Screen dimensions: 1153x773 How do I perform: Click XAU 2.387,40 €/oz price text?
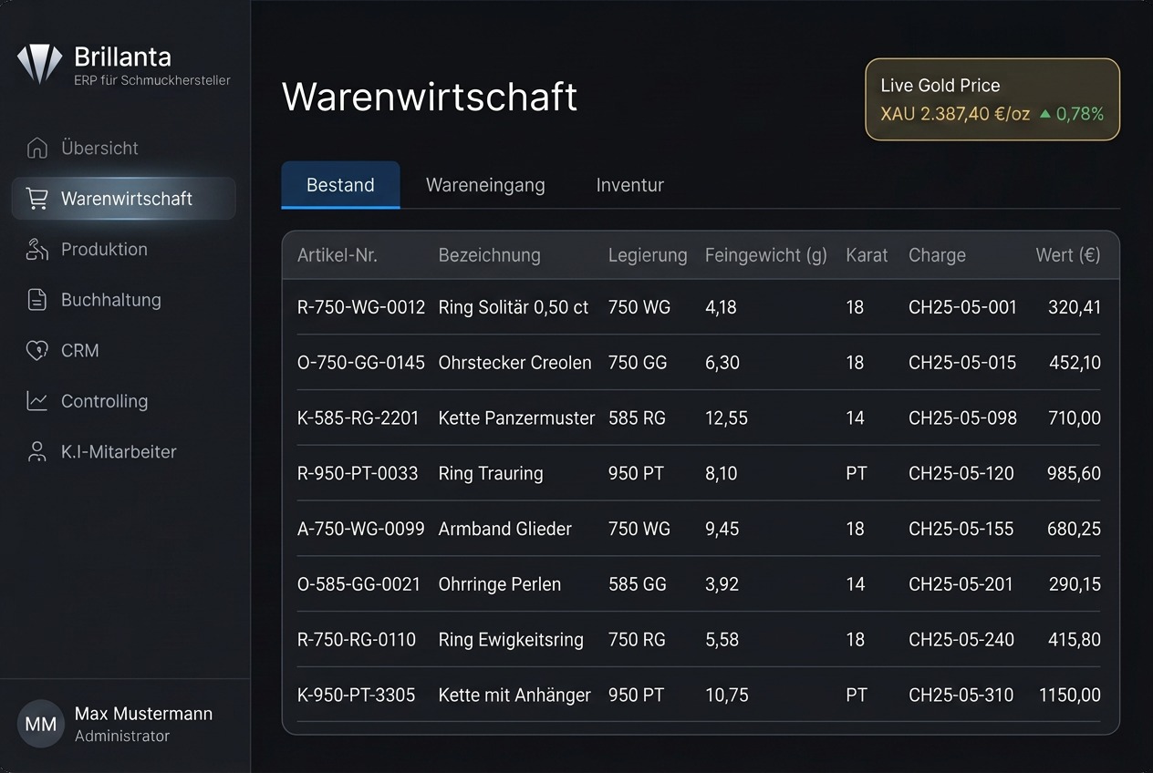(x=955, y=114)
